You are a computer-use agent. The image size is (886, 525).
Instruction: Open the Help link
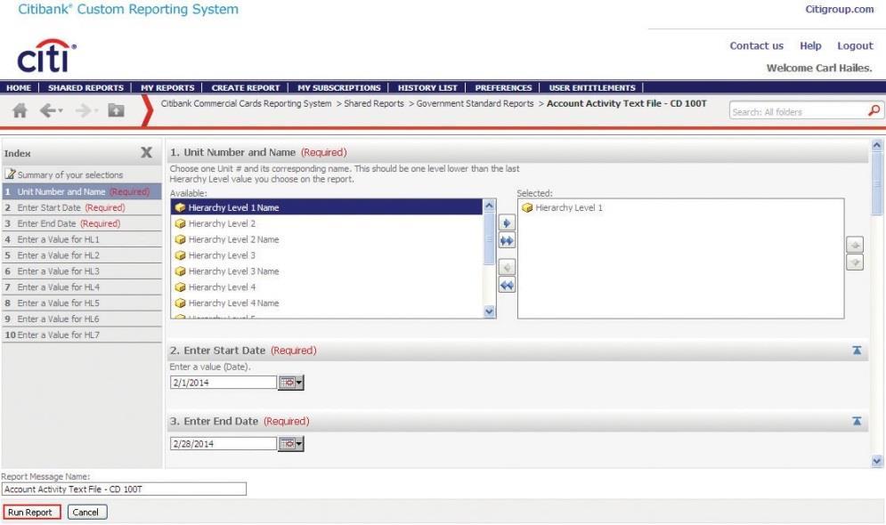tap(810, 45)
